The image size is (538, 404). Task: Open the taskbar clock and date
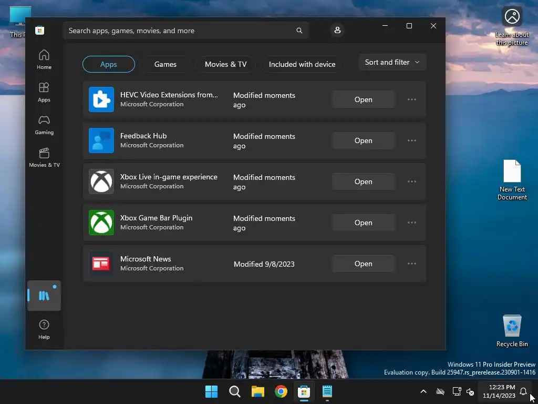499,391
